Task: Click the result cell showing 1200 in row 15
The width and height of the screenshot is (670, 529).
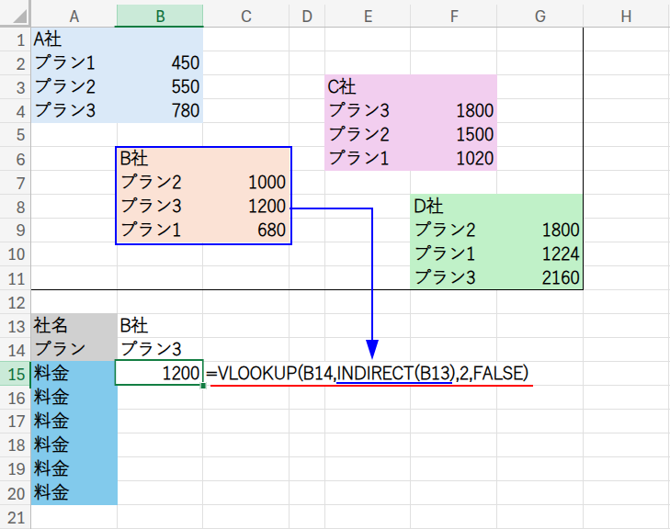Action: [x=159, y=374]
